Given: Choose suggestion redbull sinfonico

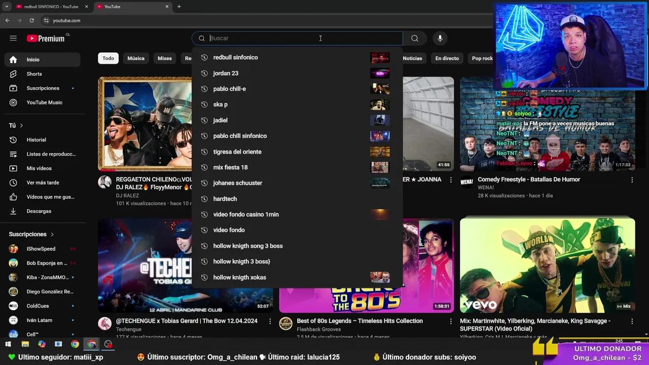Looking at the screenshot, I should click(297, 57).
